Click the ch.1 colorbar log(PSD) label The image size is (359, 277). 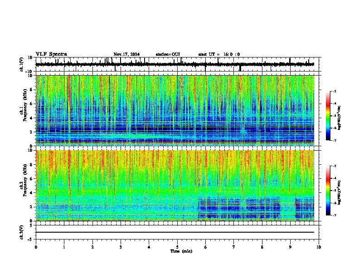tap(339, 118)
